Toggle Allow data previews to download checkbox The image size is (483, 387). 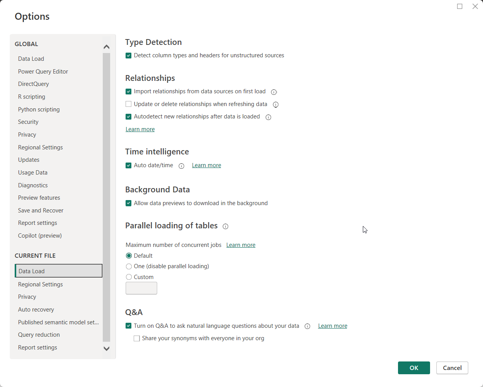[x=129, y=203]
